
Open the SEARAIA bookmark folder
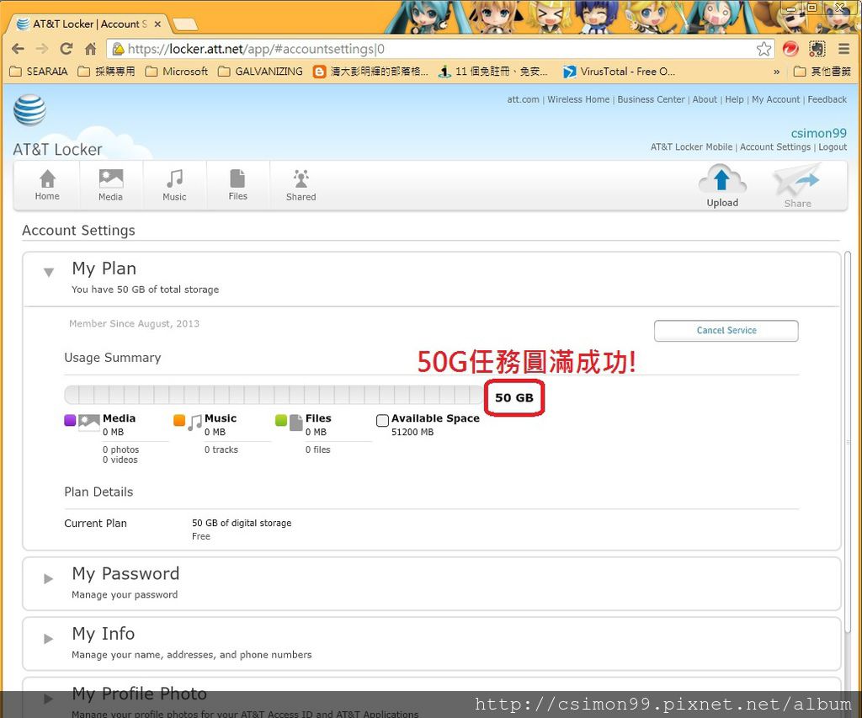(39, 72)
